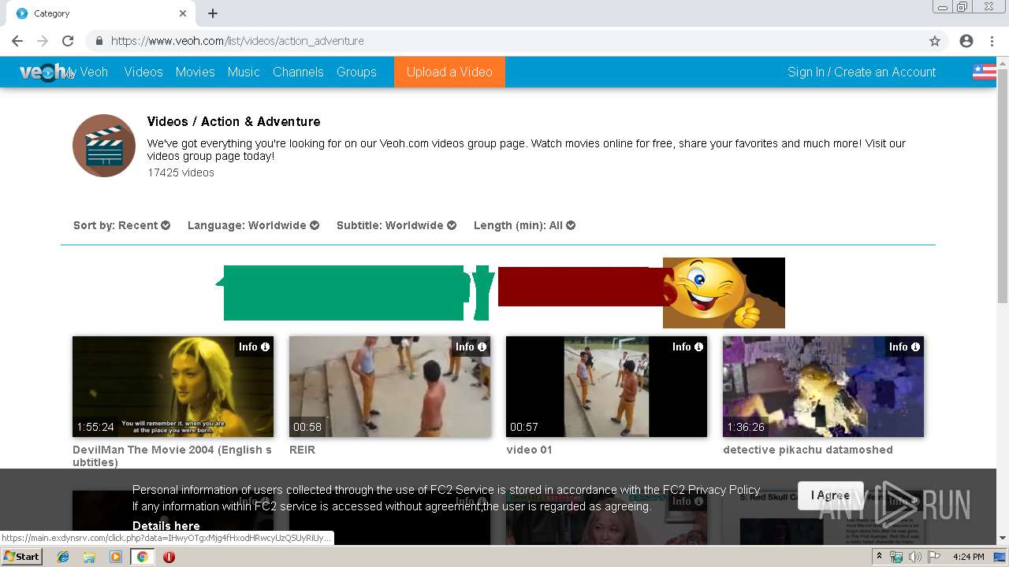Image resolution: width=1009 pixels, height=567 pixels.
Task: Open the Language Worldwide dropdown
Action: tap(253, 225)
